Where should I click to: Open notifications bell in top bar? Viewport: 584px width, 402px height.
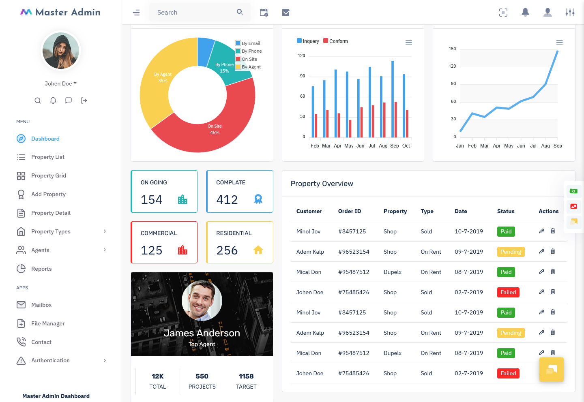click(525, 13)
